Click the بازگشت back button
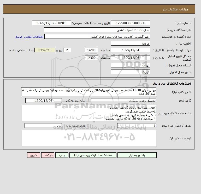The height and width of the screenshot is (194, 201). (48, 155)
